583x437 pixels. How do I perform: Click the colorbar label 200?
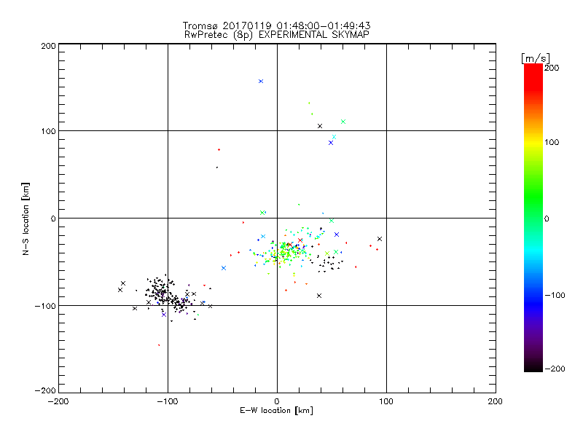pyautogui.click(x=552, y=68)
